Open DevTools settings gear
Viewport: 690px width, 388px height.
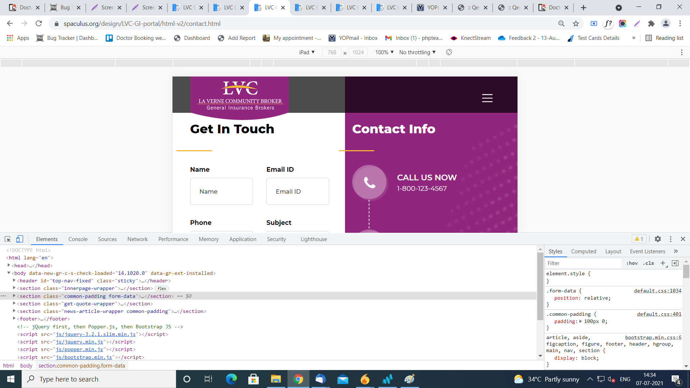658,239
